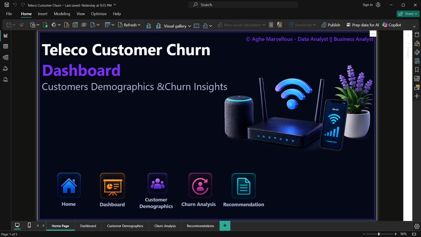Open Copilot from the ribbon

click(392, 25)
